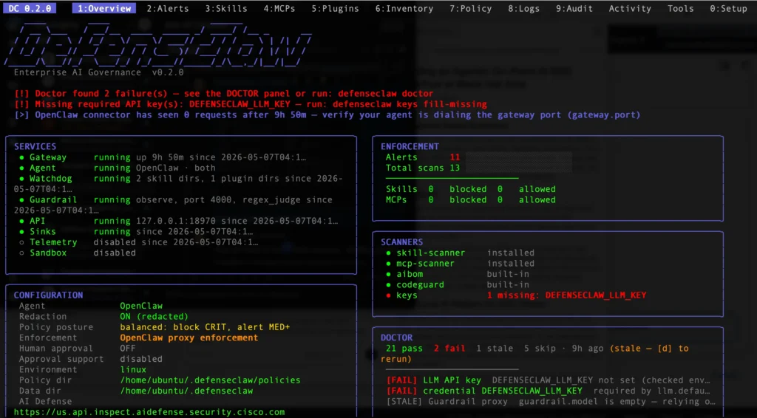Click the green status dot beside Guardrail
The image size is (757, 418).
point(21,199)
